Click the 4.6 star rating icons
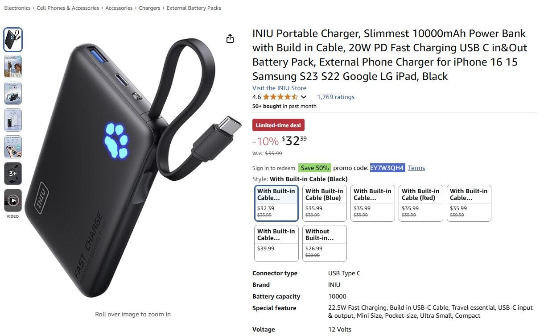Screen dimensions: 544x336 point(280,97)
